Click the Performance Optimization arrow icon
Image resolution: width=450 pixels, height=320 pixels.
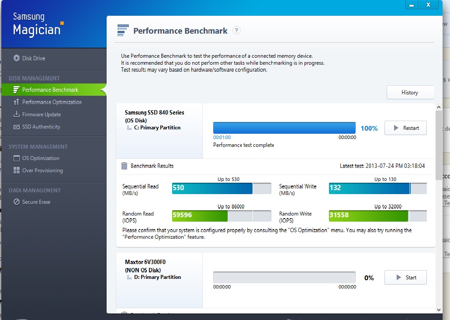click(x=16, y=102)
